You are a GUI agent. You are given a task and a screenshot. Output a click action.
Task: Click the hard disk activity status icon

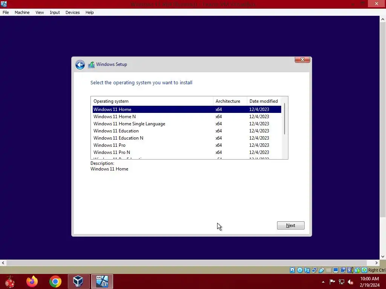pos(292,270)
